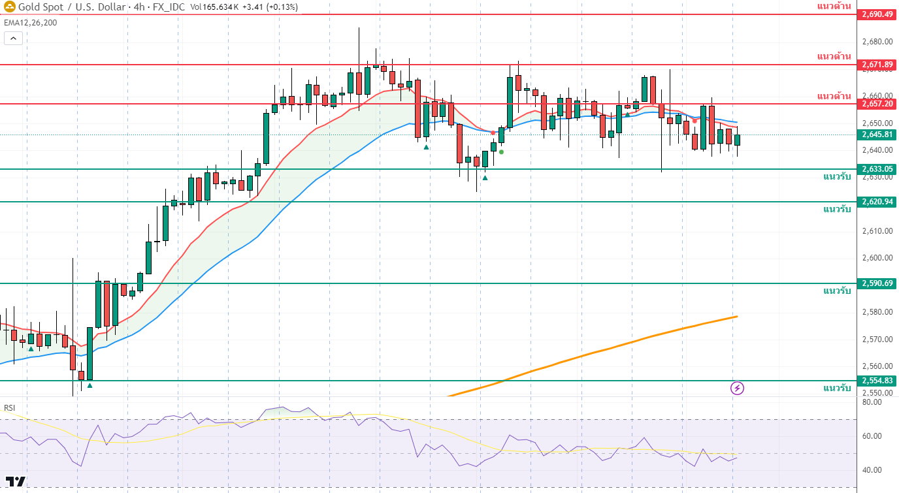The image size is (899, 493).
Task: Select the แนวต้าน text above the 2,690.49 line
Action: tap(834, 6)
